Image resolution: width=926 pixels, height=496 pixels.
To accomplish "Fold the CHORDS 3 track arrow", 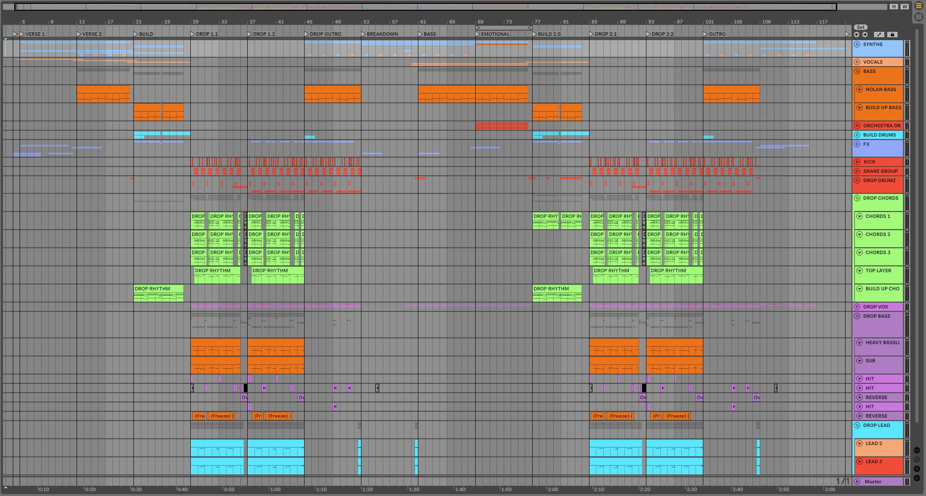I will pyautogui.click(x=859, y=253).
